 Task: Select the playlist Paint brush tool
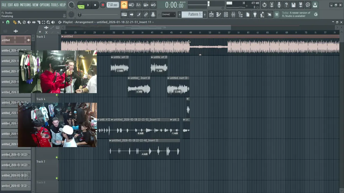pyautogui.click(x=19, y=22)
